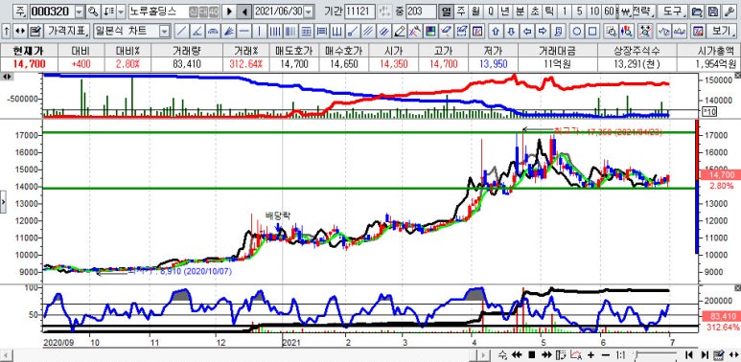Viewport: 741px width, 362px height.
Task: Select the ellipse drawing tool
Action: point(576,32)
